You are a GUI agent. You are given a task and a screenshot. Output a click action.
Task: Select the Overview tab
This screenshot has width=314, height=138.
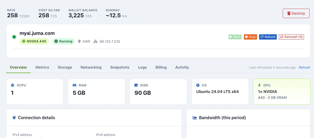point(18,67)
